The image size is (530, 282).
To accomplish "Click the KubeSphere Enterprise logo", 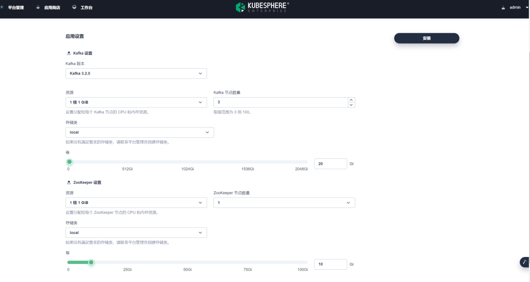I will click(x=262, y=7).
